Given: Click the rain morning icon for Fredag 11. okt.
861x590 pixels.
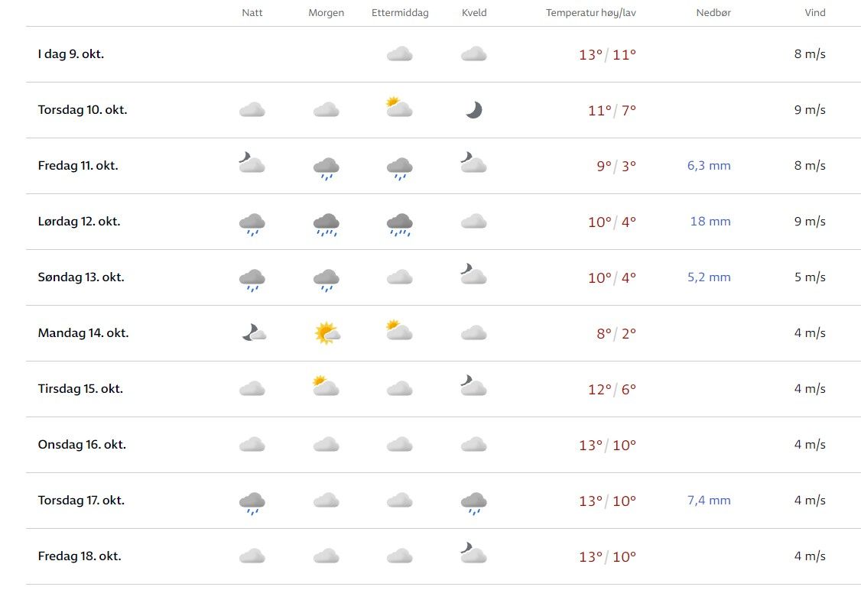Looking at the screenshot, I should (x=327, y=167).
